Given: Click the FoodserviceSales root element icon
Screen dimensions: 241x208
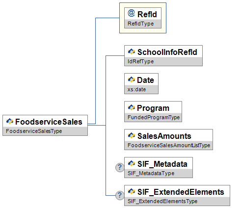Looking at the screenshot, I should (10, 121).
